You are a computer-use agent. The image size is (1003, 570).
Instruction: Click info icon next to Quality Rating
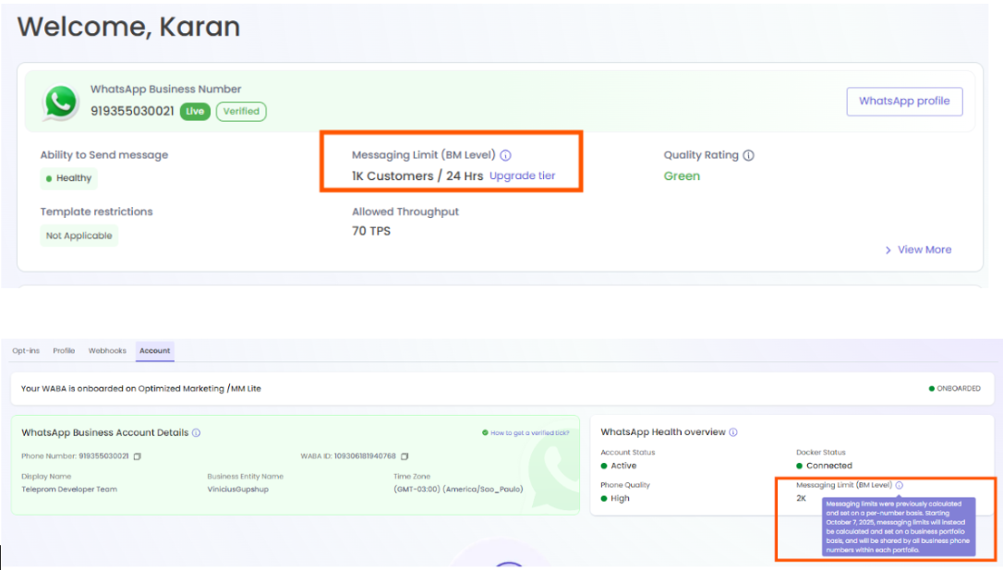[x=748, y=155]
